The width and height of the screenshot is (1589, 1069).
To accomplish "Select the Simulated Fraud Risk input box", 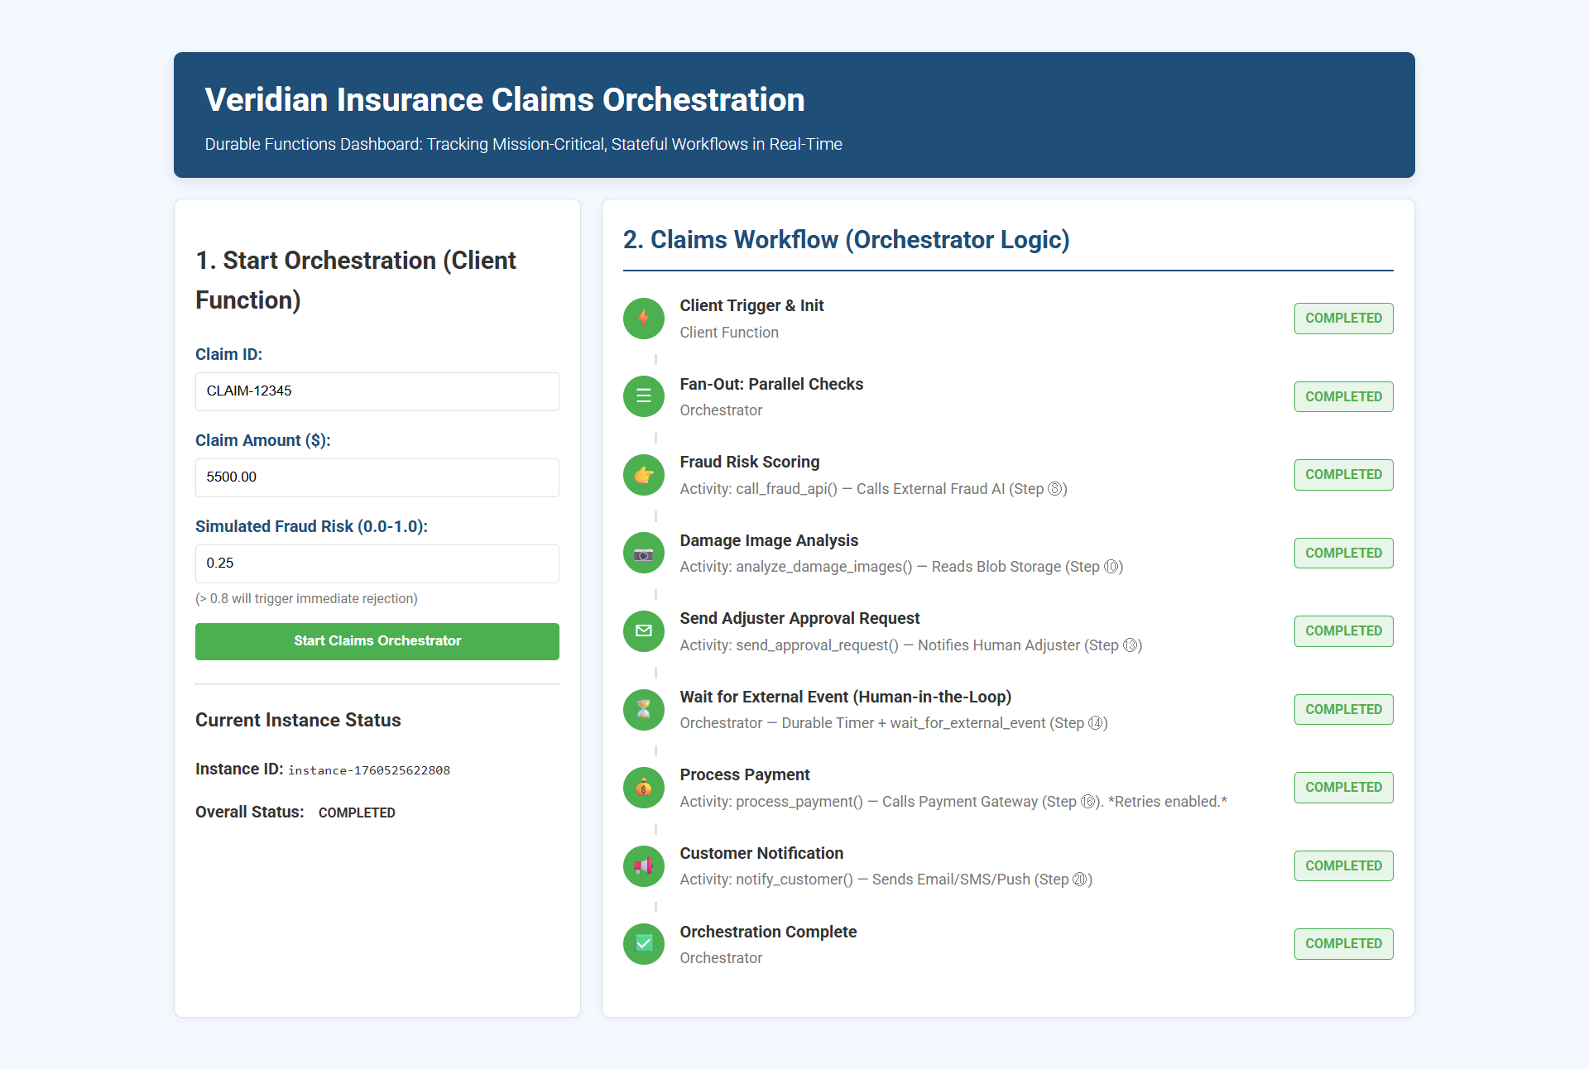I will (377, 563).
